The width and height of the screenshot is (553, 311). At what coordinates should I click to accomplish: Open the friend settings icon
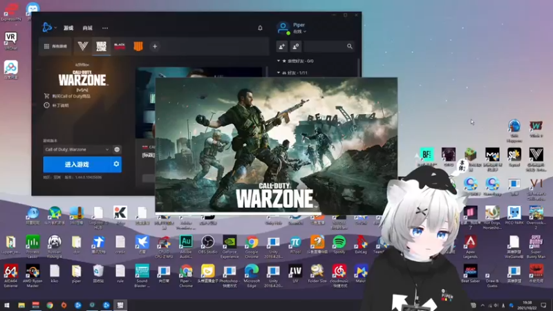(x=296, y=46)
